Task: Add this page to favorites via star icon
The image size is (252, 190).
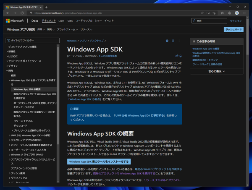Action: pyautogui.click(x=214, y=13)
